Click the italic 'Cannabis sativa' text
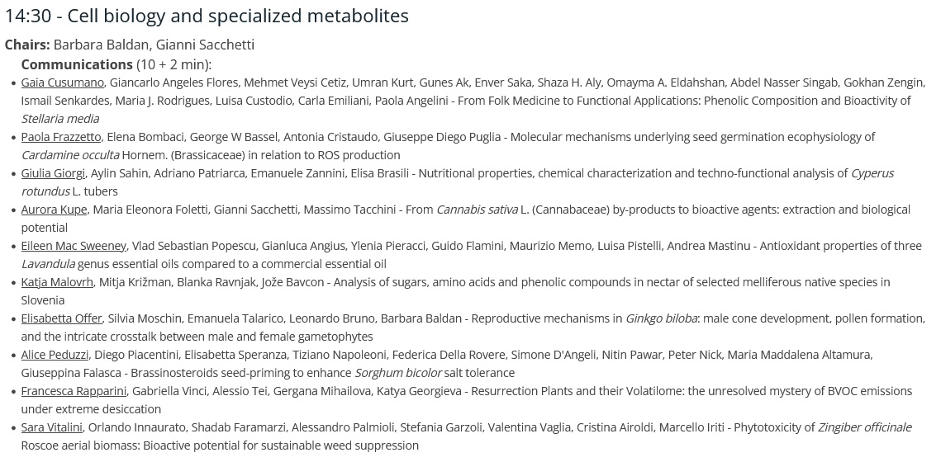 point(477,210)
